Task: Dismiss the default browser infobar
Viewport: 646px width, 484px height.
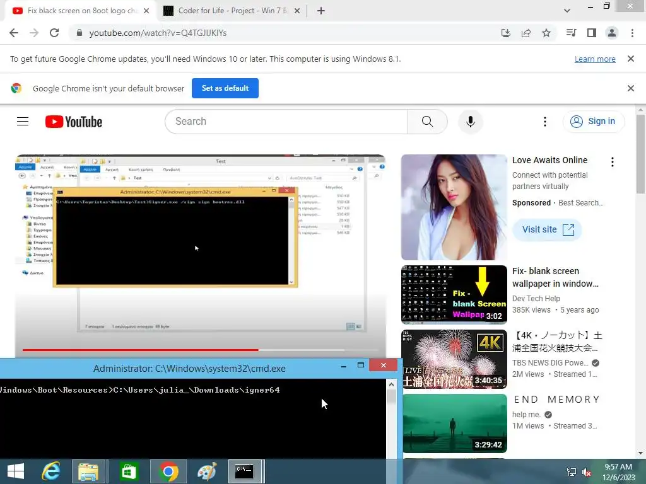Action: pyautogui.click(x=630, y=88)
